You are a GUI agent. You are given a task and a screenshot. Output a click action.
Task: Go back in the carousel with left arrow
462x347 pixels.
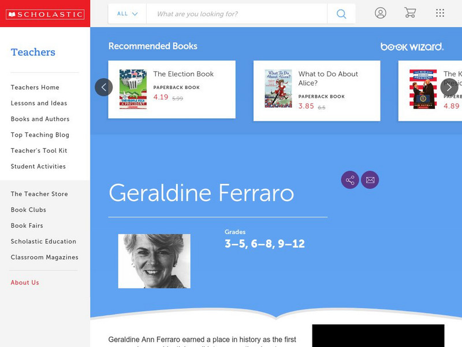[105, 87]
